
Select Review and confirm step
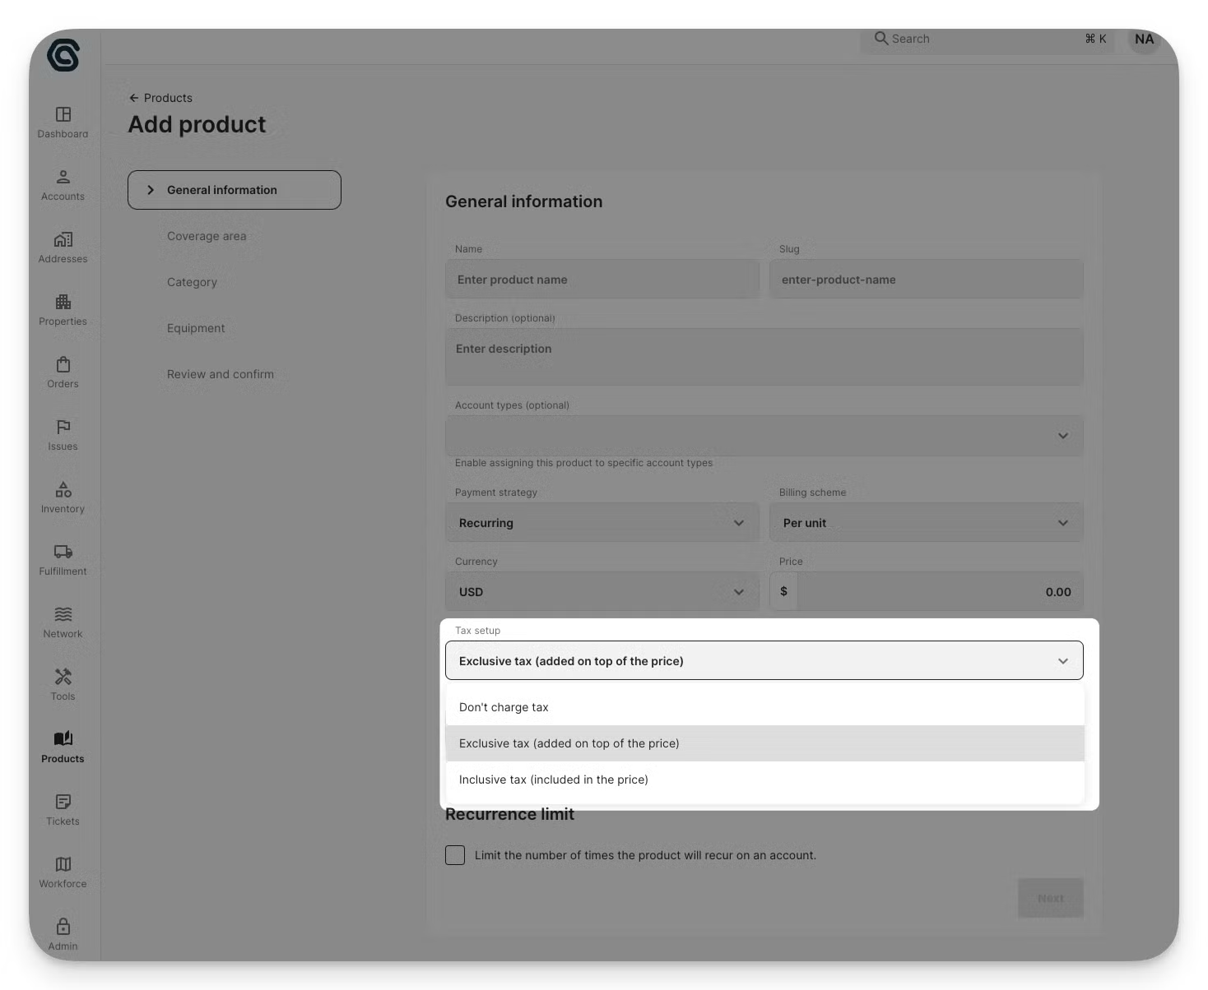(221, 374)
